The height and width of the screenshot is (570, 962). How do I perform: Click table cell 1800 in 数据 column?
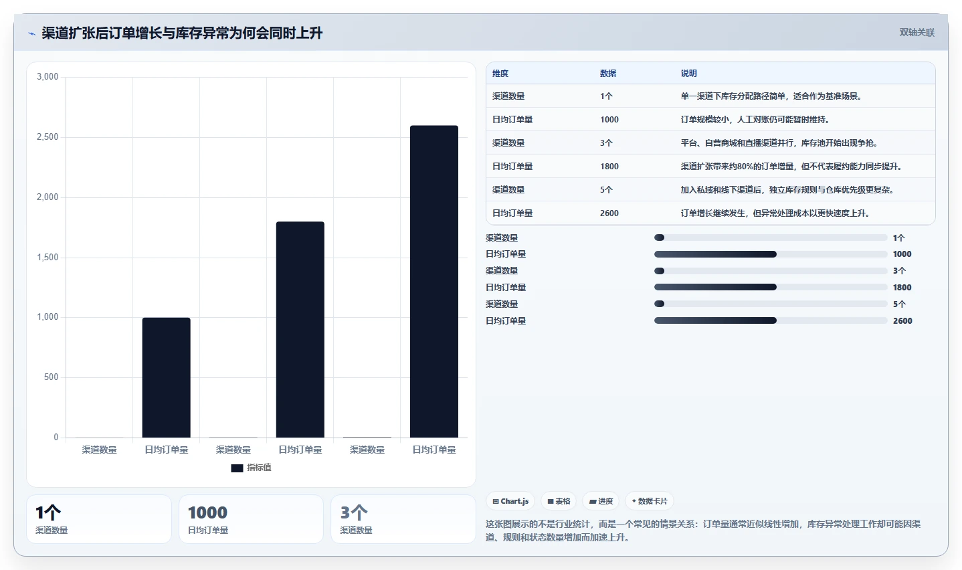(x=609, y=167)
